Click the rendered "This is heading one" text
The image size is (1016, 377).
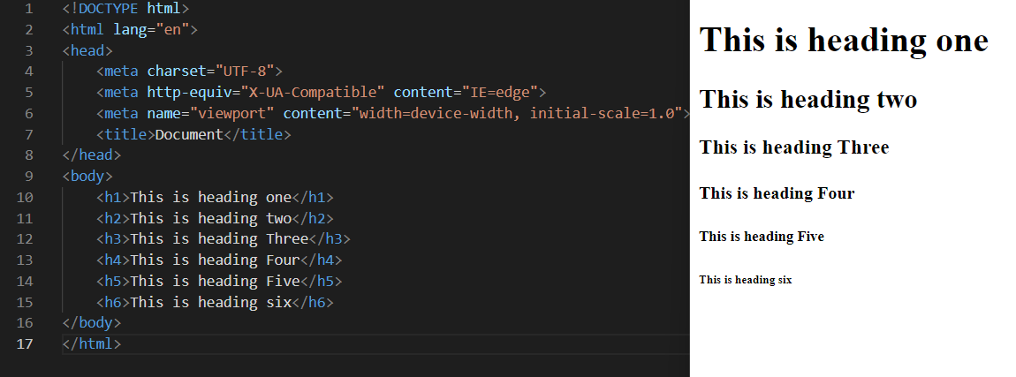pyautogui.click(x=844, y=40)
